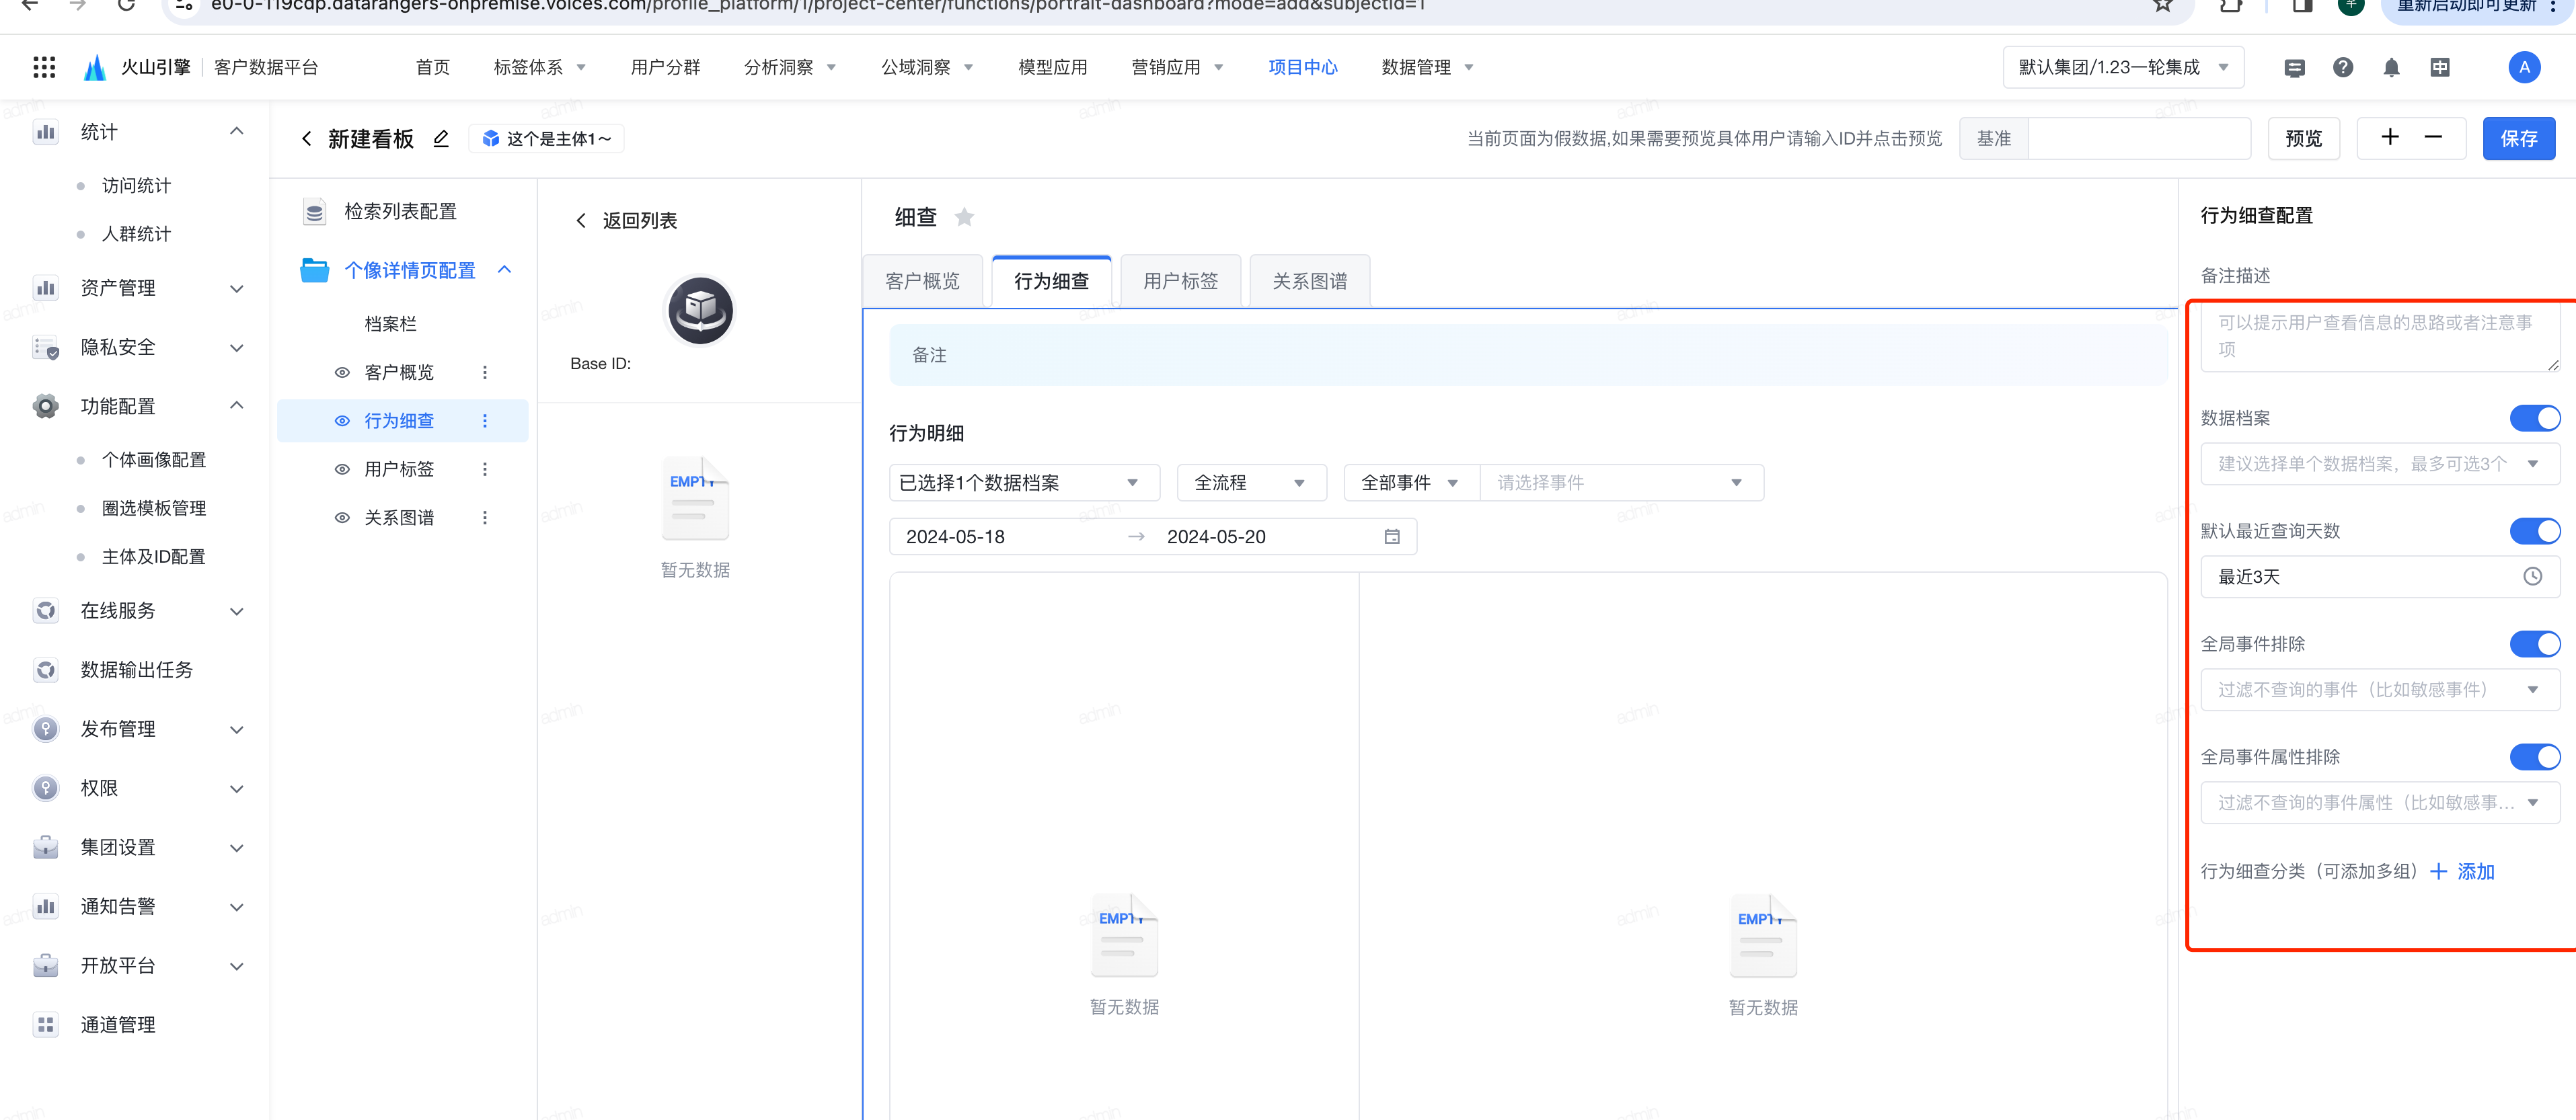
Task: Click the zoom in plus icon
Action: [x=2390, y=138]
